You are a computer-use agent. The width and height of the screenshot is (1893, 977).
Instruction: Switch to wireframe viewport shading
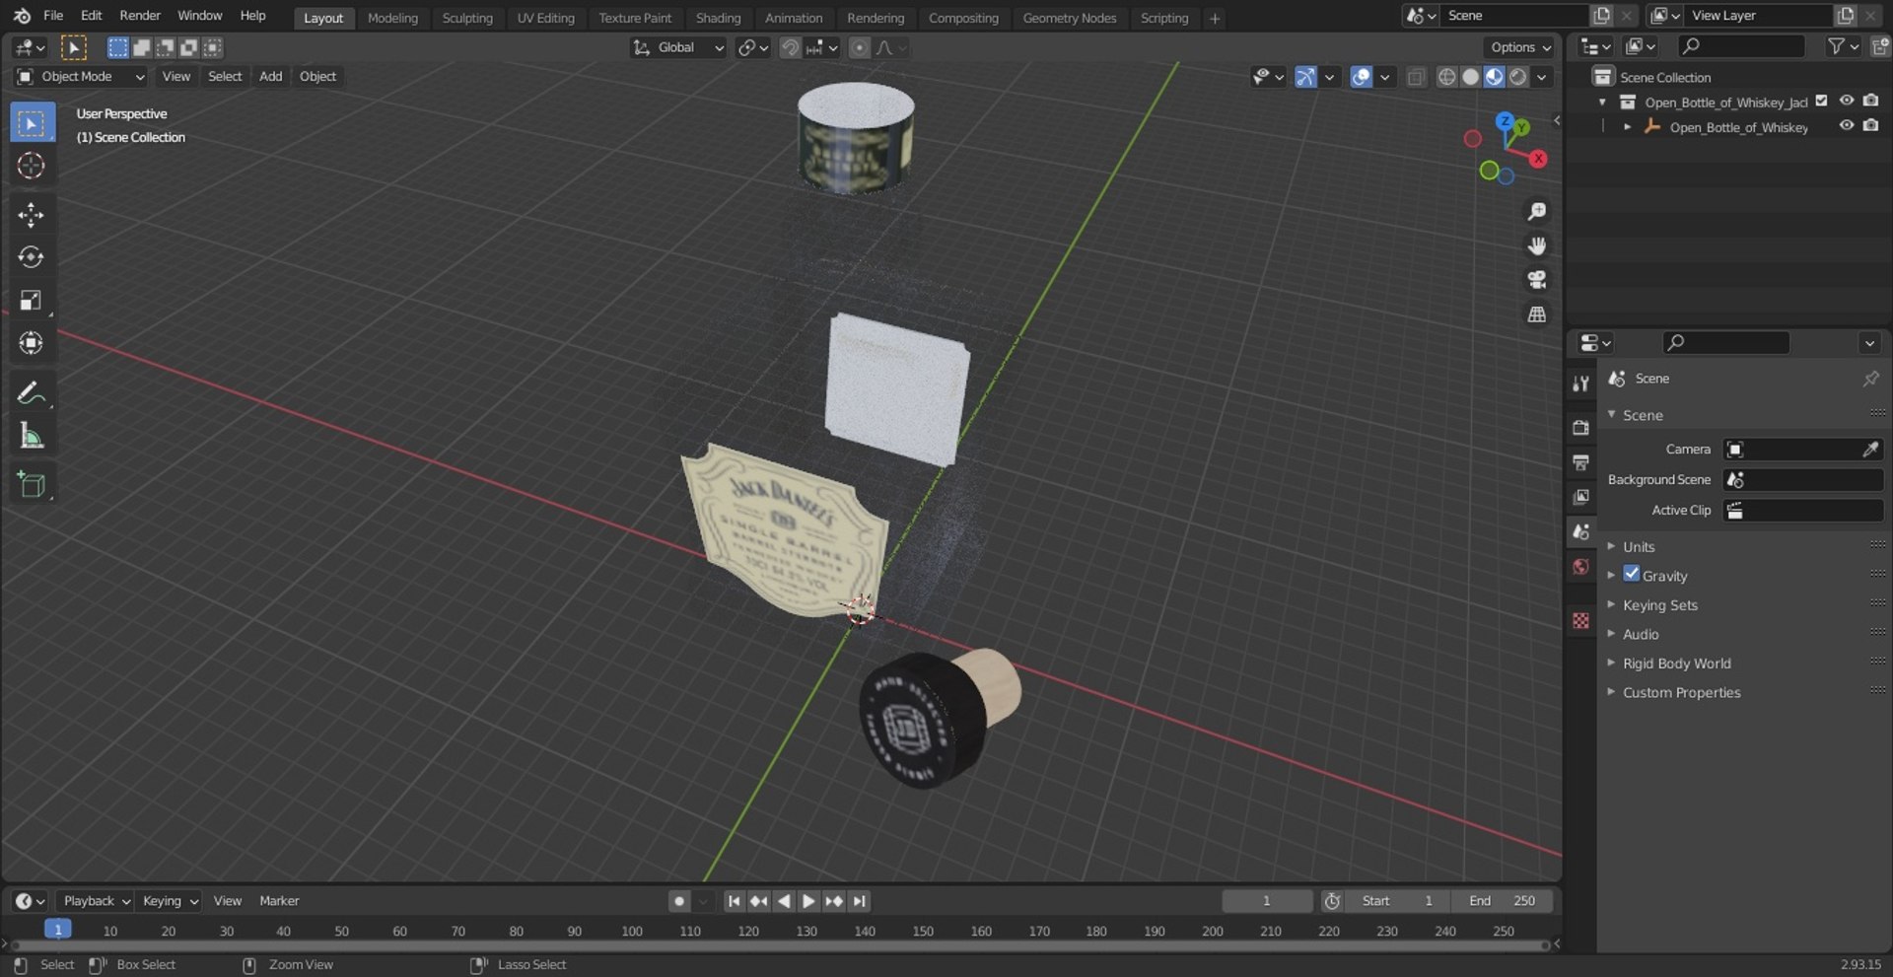1446,77
